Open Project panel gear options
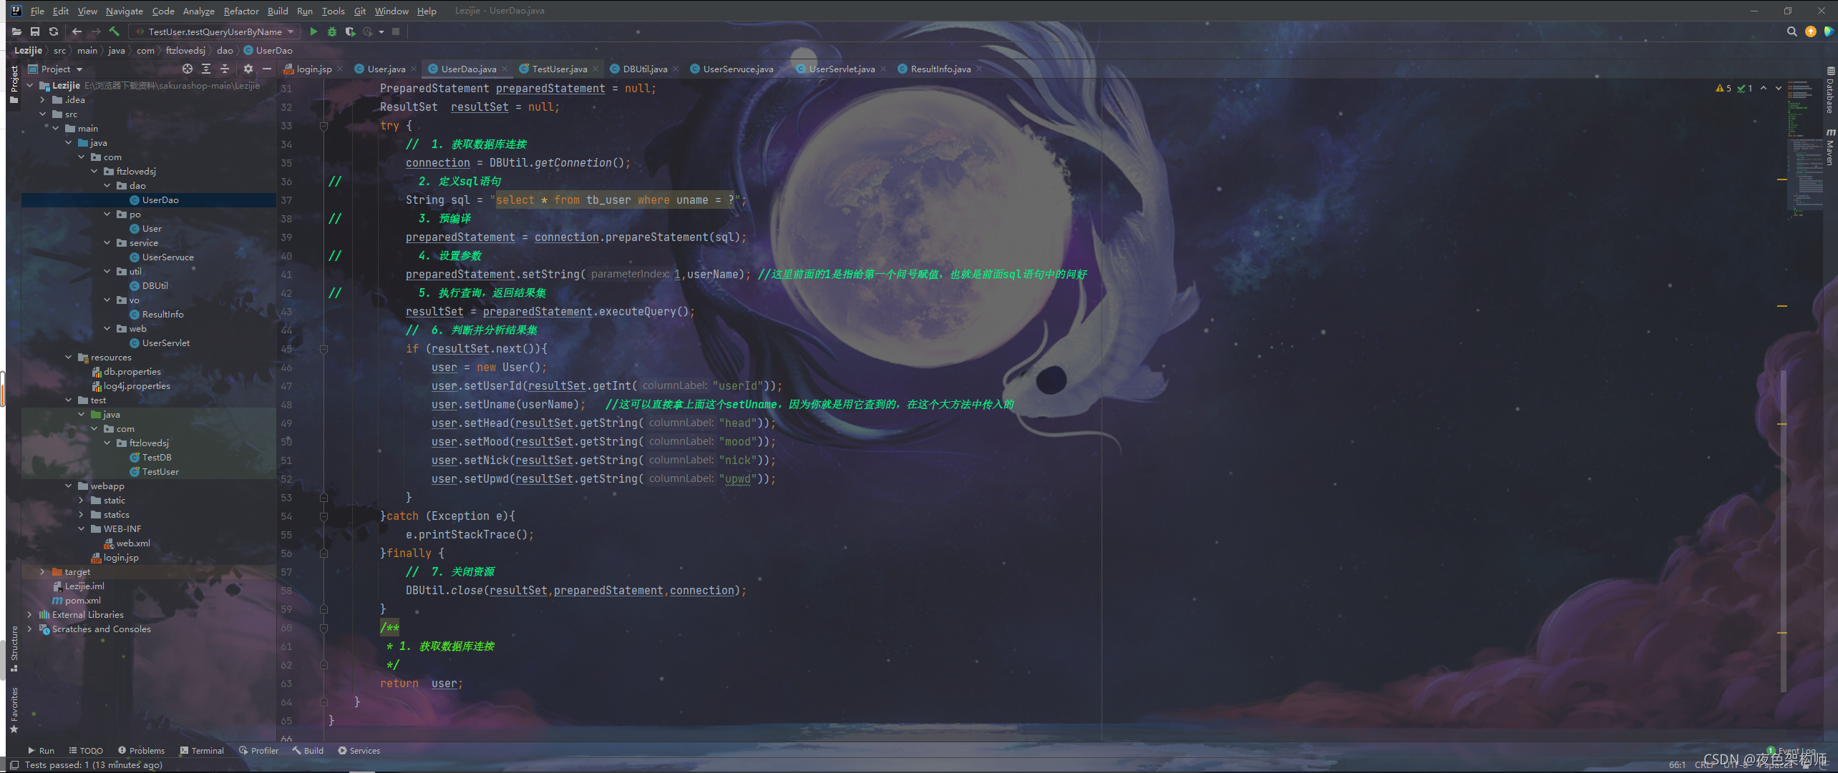The width and height of the screenshot is (1838, 773). tap(248, 69)
